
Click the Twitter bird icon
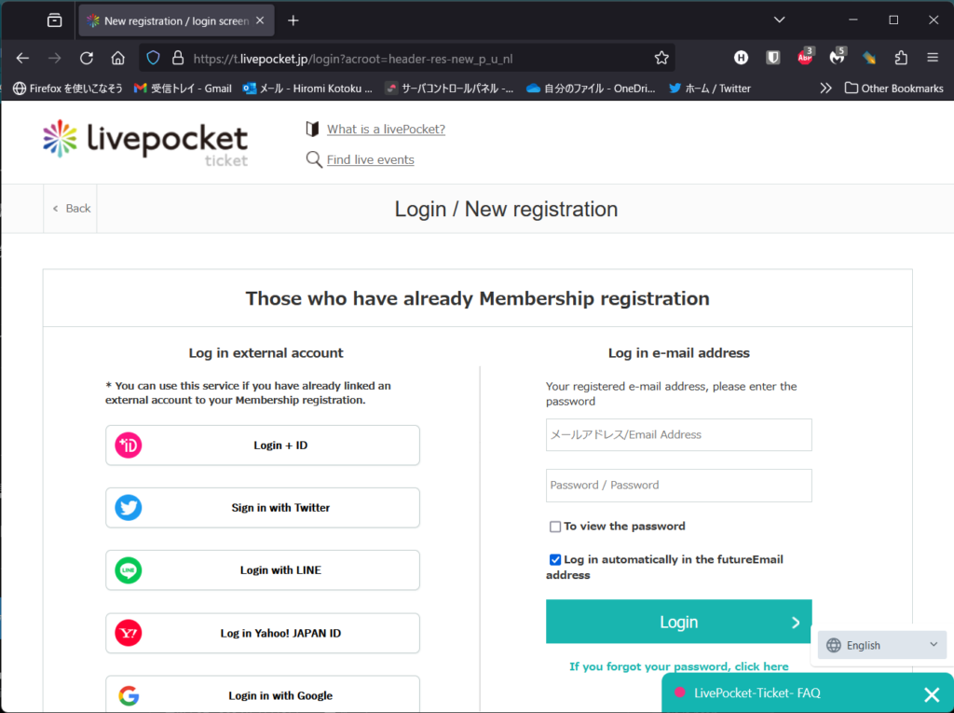pos(129,508)
